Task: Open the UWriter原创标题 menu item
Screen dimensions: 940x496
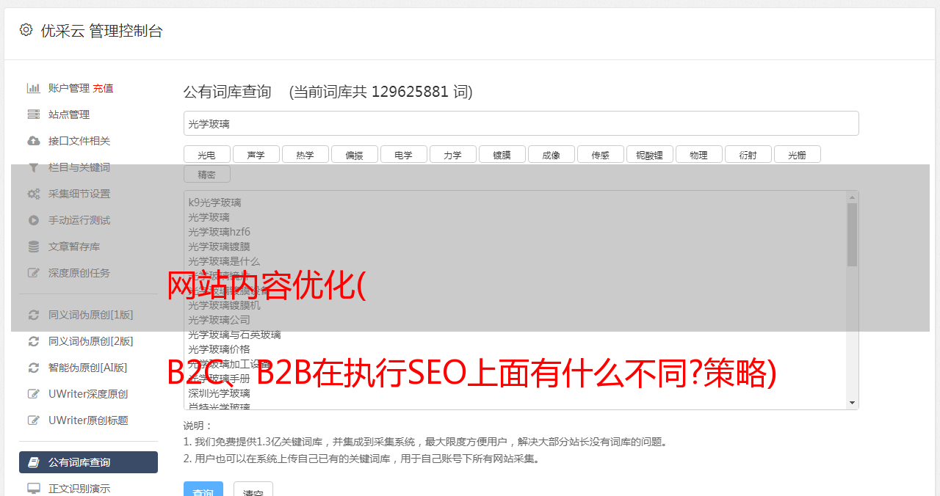Action: coord(88,420)
